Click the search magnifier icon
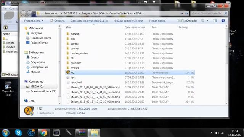 (225, 13)
